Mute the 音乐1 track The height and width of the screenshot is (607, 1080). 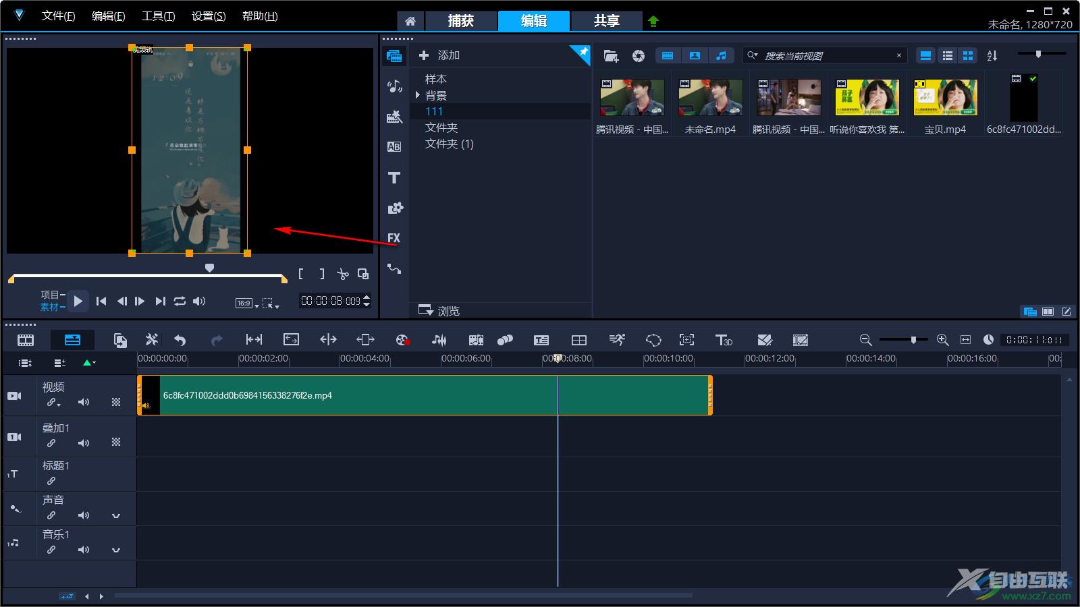pos(84,550)
